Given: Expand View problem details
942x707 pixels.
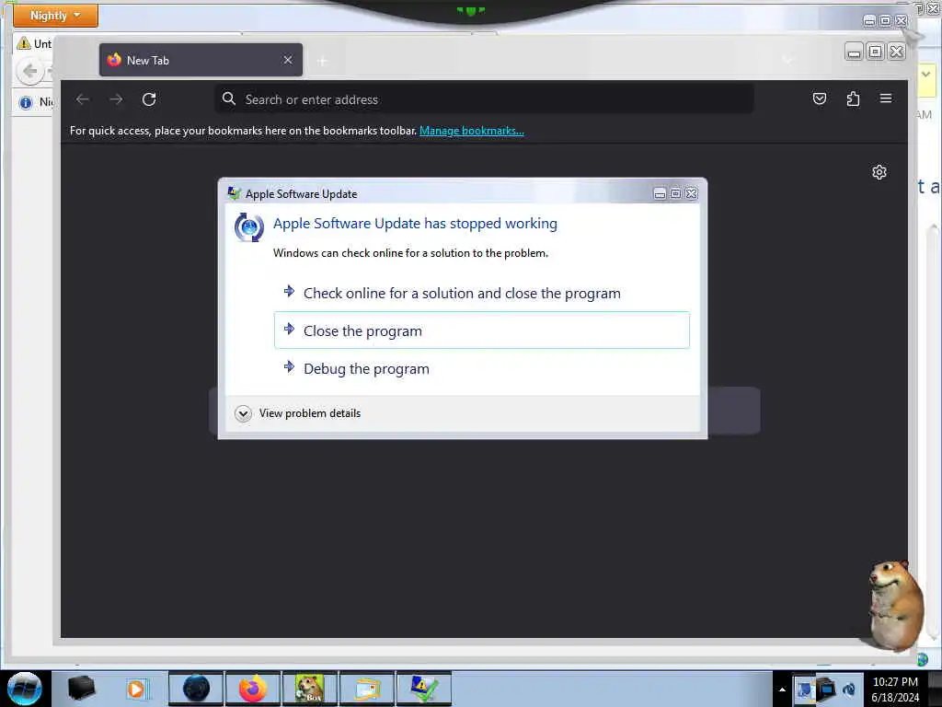Looking at the screenshot, I should [298, 413].
